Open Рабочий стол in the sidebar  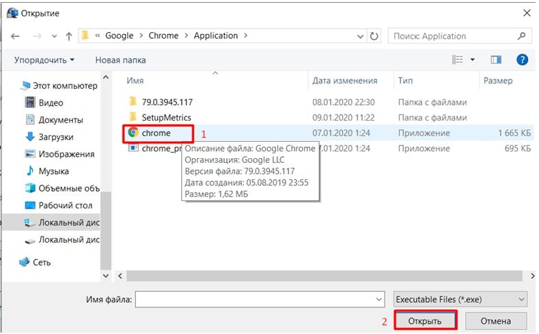click(x=59, y=205)
